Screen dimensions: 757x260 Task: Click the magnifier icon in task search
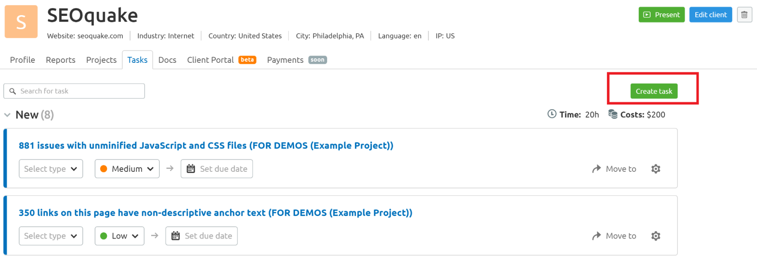[12, 91]
